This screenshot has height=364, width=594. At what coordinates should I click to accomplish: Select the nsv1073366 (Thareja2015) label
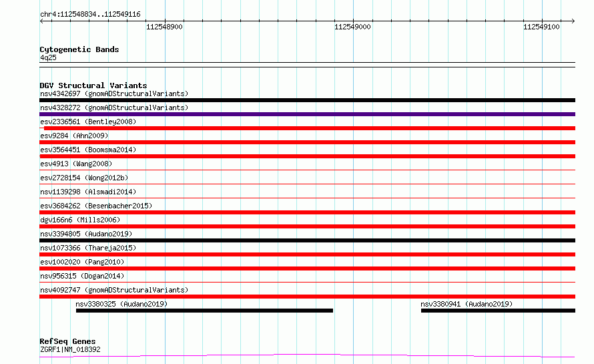(x=88, y=248)
